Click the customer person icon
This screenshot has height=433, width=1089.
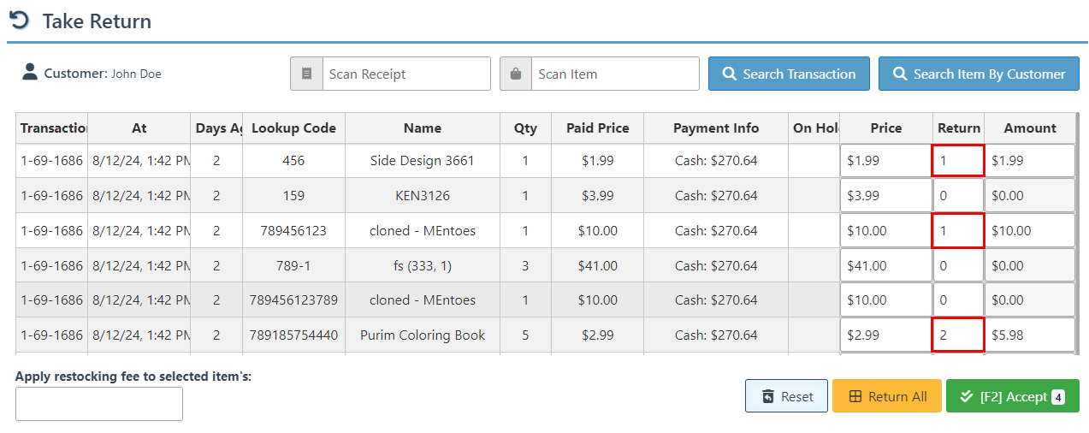(x=30, y=73)
